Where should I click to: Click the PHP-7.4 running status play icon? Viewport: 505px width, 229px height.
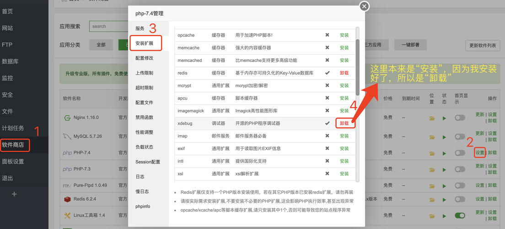coord(445,153)
